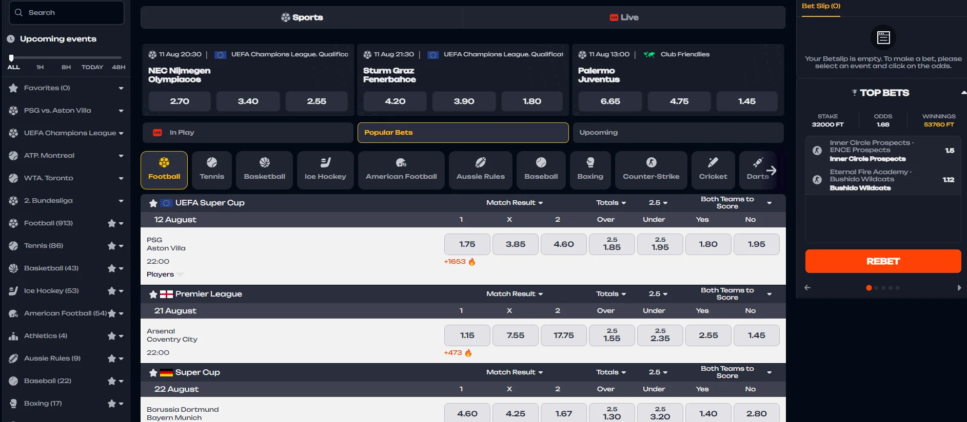Click the live icon in In Play tab
Viewport: 967px width, 422px height.
pos(157,133)
